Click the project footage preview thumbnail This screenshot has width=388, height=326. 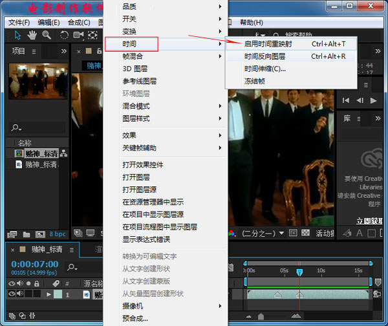(x=38, y=81)
